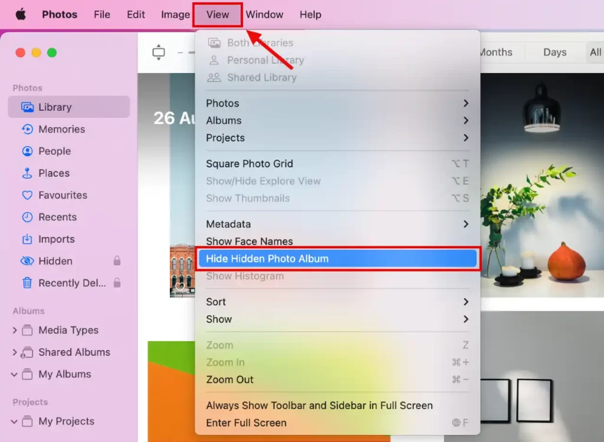Open the Apple menu

(21, 15)
